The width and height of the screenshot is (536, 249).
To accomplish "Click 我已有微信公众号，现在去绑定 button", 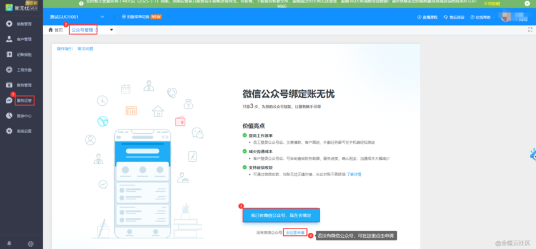I will (281, 215).
